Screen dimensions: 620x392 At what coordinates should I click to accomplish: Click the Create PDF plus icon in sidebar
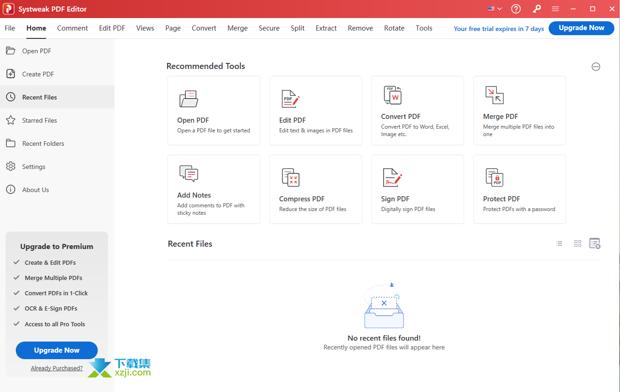11,74
